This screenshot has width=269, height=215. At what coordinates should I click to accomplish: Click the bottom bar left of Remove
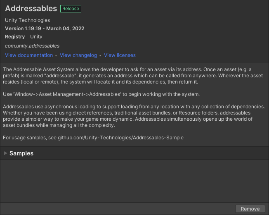point(116,209)
